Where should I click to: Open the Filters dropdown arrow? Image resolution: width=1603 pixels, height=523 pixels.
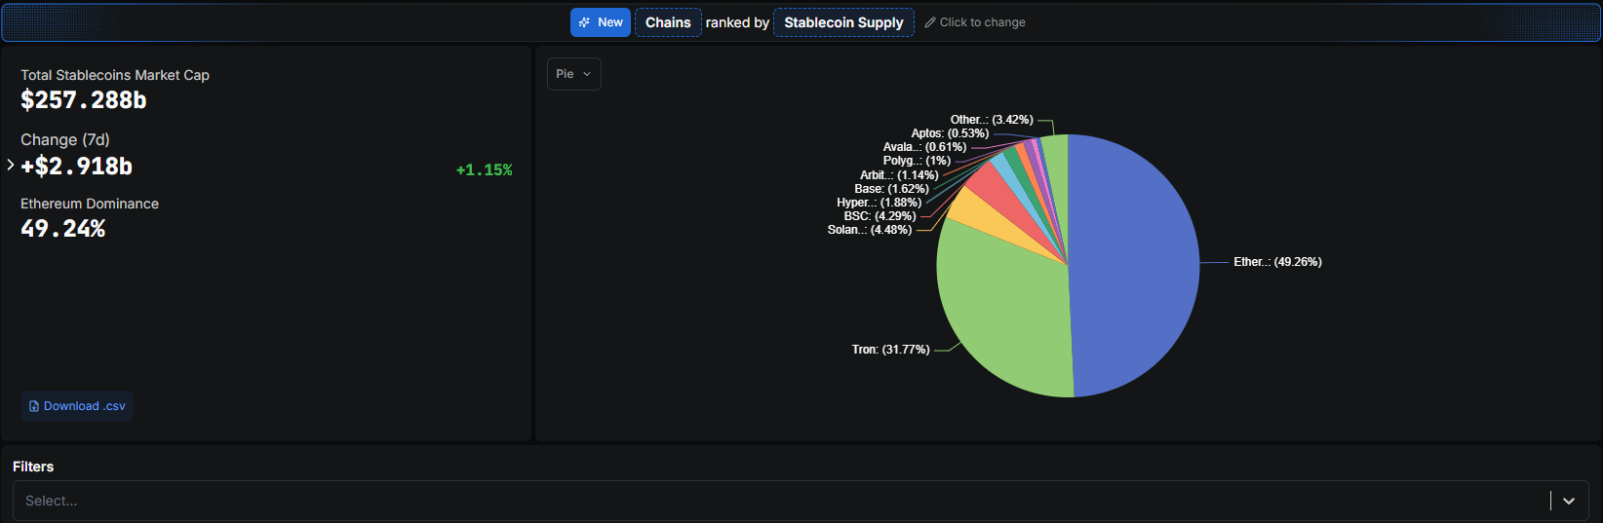1568,501
